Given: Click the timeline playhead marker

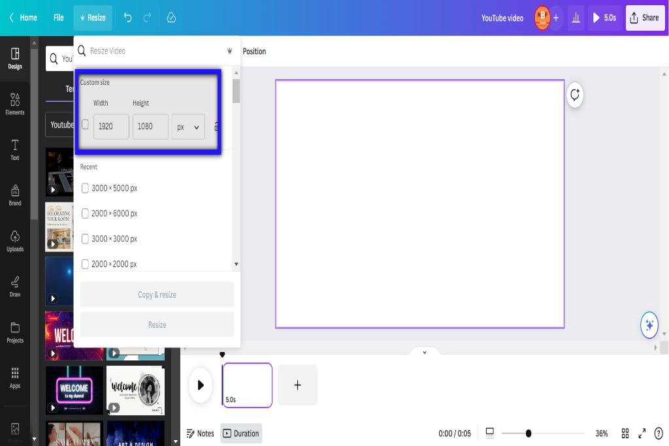Looking at the screenshot, I should point(222,355).
